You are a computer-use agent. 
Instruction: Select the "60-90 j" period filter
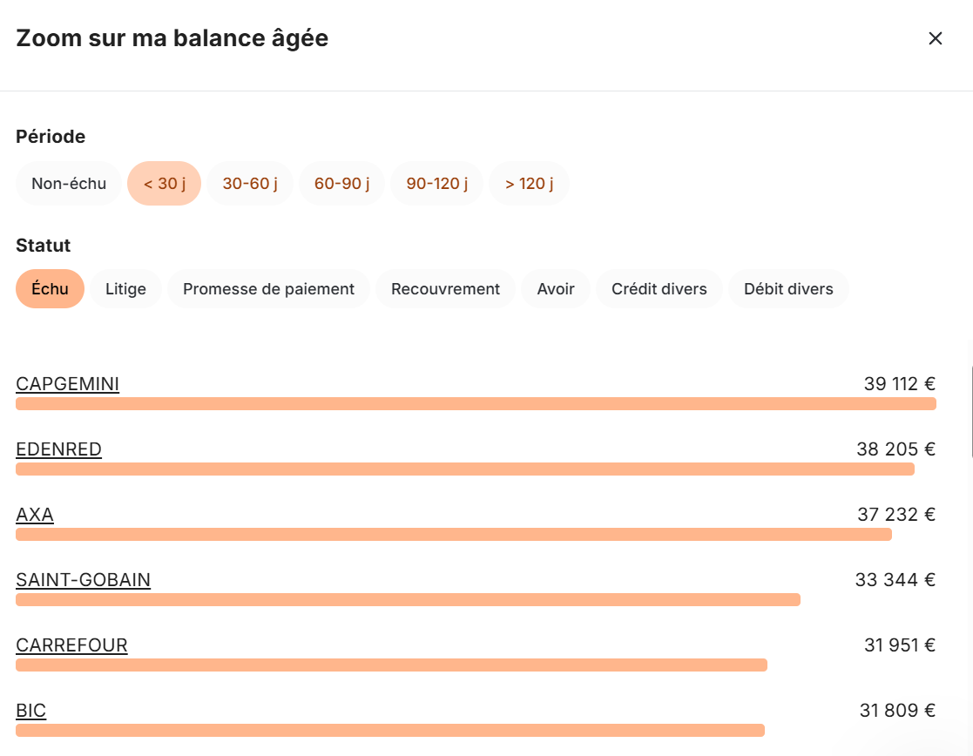click(x=341, y=183)
